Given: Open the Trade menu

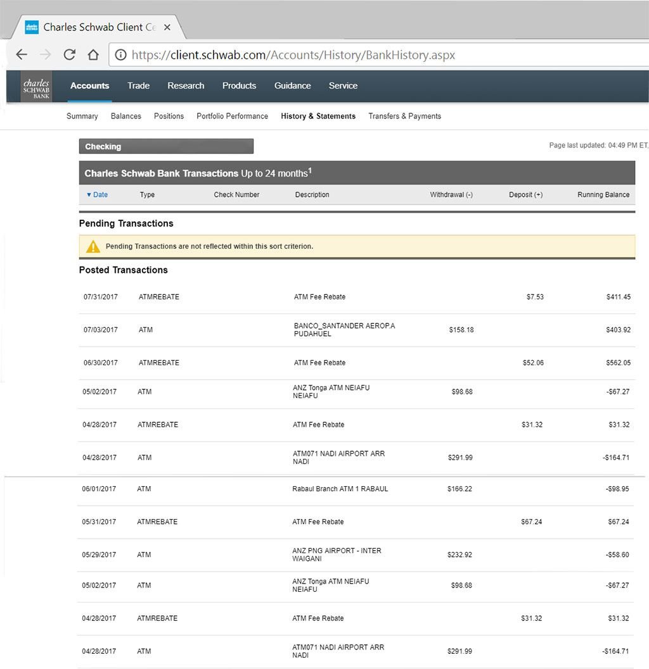Looking at the screenshot, I should 138,85.
